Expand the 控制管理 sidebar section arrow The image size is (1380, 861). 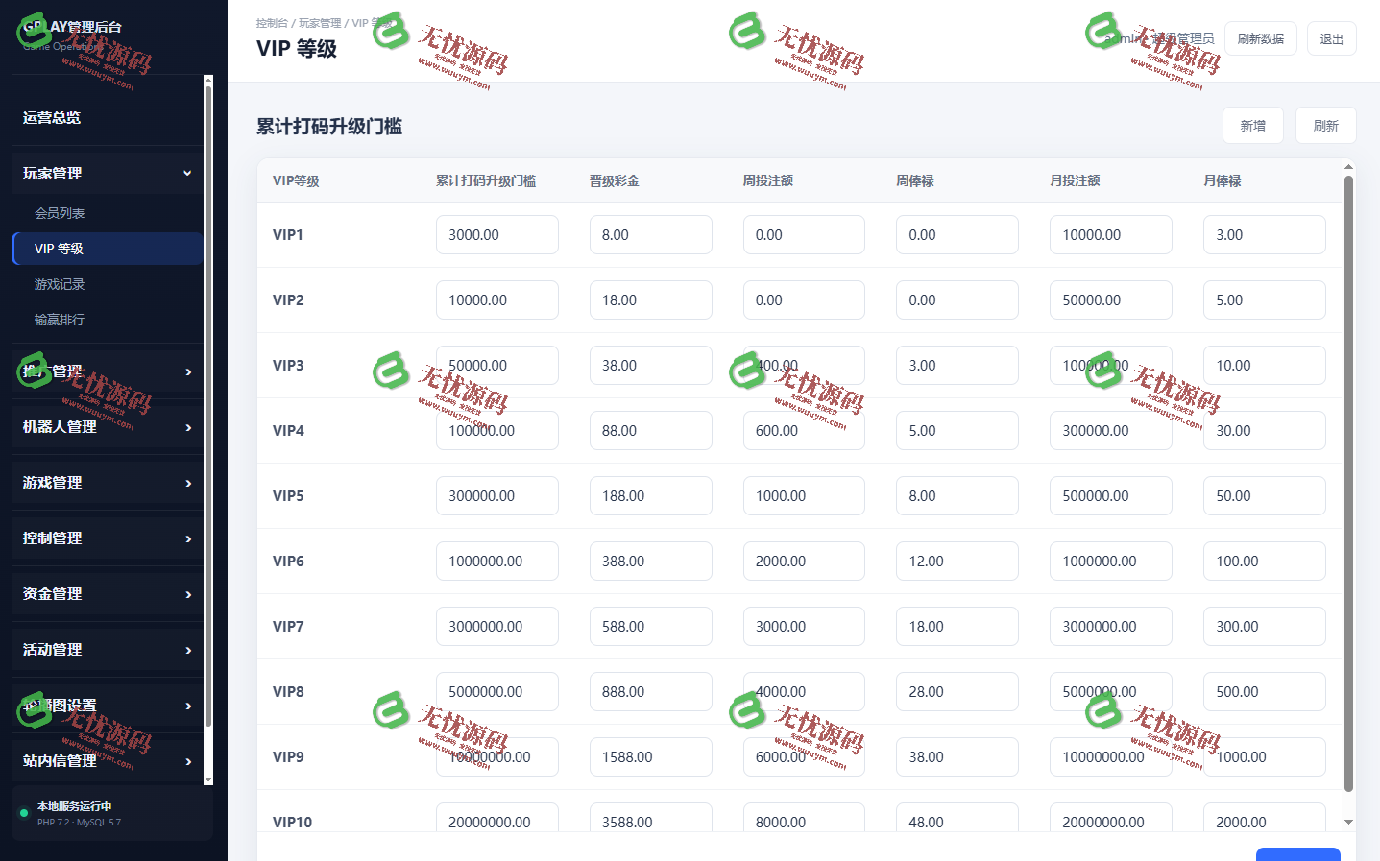pyautogui.click(x=188, y=538)
